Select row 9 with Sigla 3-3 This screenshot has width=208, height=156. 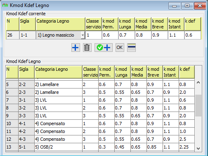(x=100, y=116)
